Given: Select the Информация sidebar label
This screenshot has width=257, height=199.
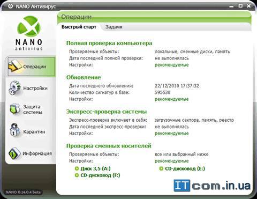Looking at the screenshot, I should point(37,153).
